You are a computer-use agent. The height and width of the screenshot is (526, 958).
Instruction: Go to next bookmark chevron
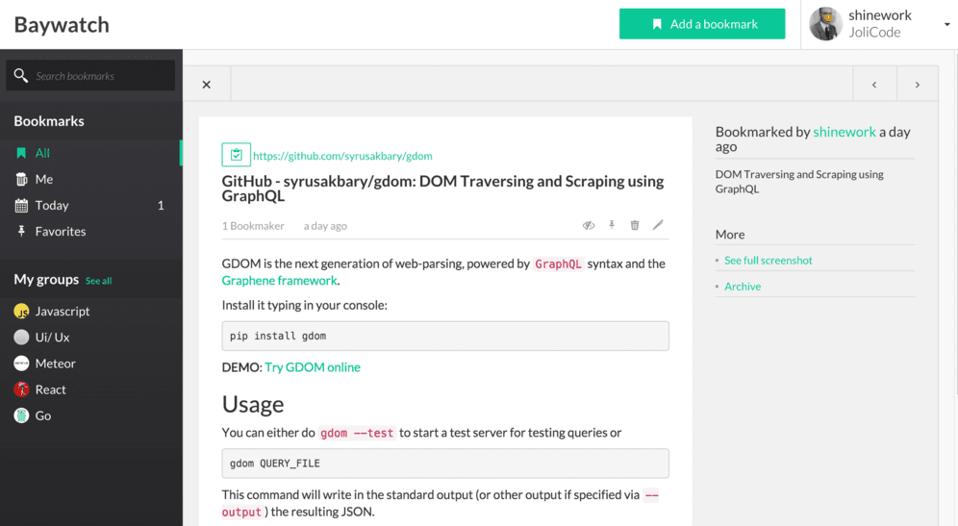917,85
